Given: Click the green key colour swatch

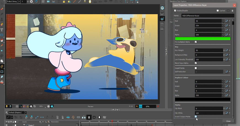Looking at the screenshot, I should click(203, 39).
